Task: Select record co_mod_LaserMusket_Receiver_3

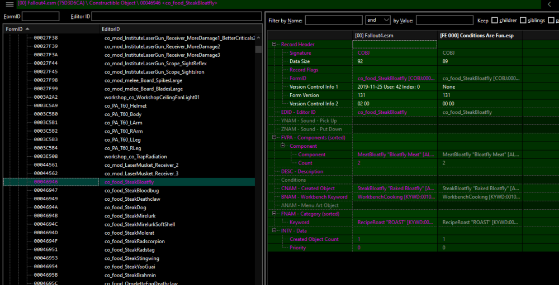Action: point(141,173)
